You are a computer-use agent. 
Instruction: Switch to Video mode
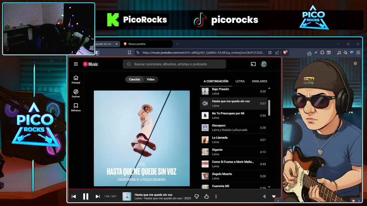[151, 80]
